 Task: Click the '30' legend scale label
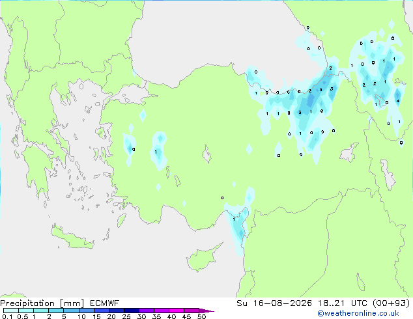(x=141, y=316)
